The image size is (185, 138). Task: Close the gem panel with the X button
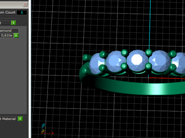point(25,5)
